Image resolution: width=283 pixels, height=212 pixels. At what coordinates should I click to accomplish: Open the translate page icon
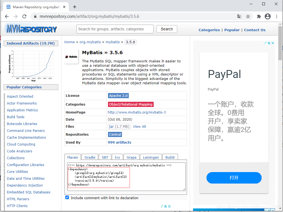239,16
